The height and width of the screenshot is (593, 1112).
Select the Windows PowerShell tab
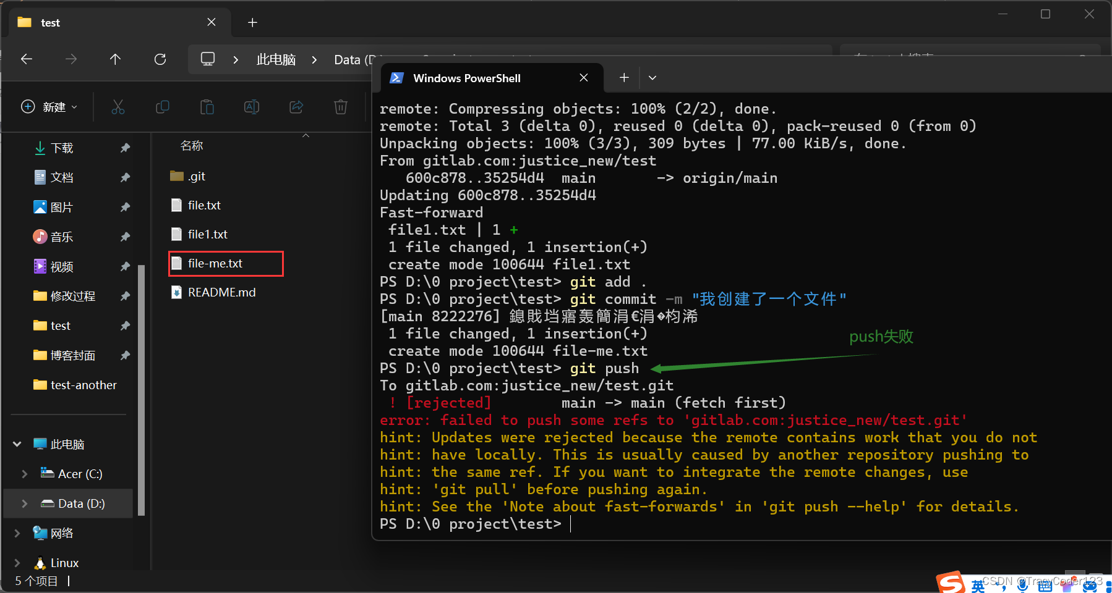point(492,78)
